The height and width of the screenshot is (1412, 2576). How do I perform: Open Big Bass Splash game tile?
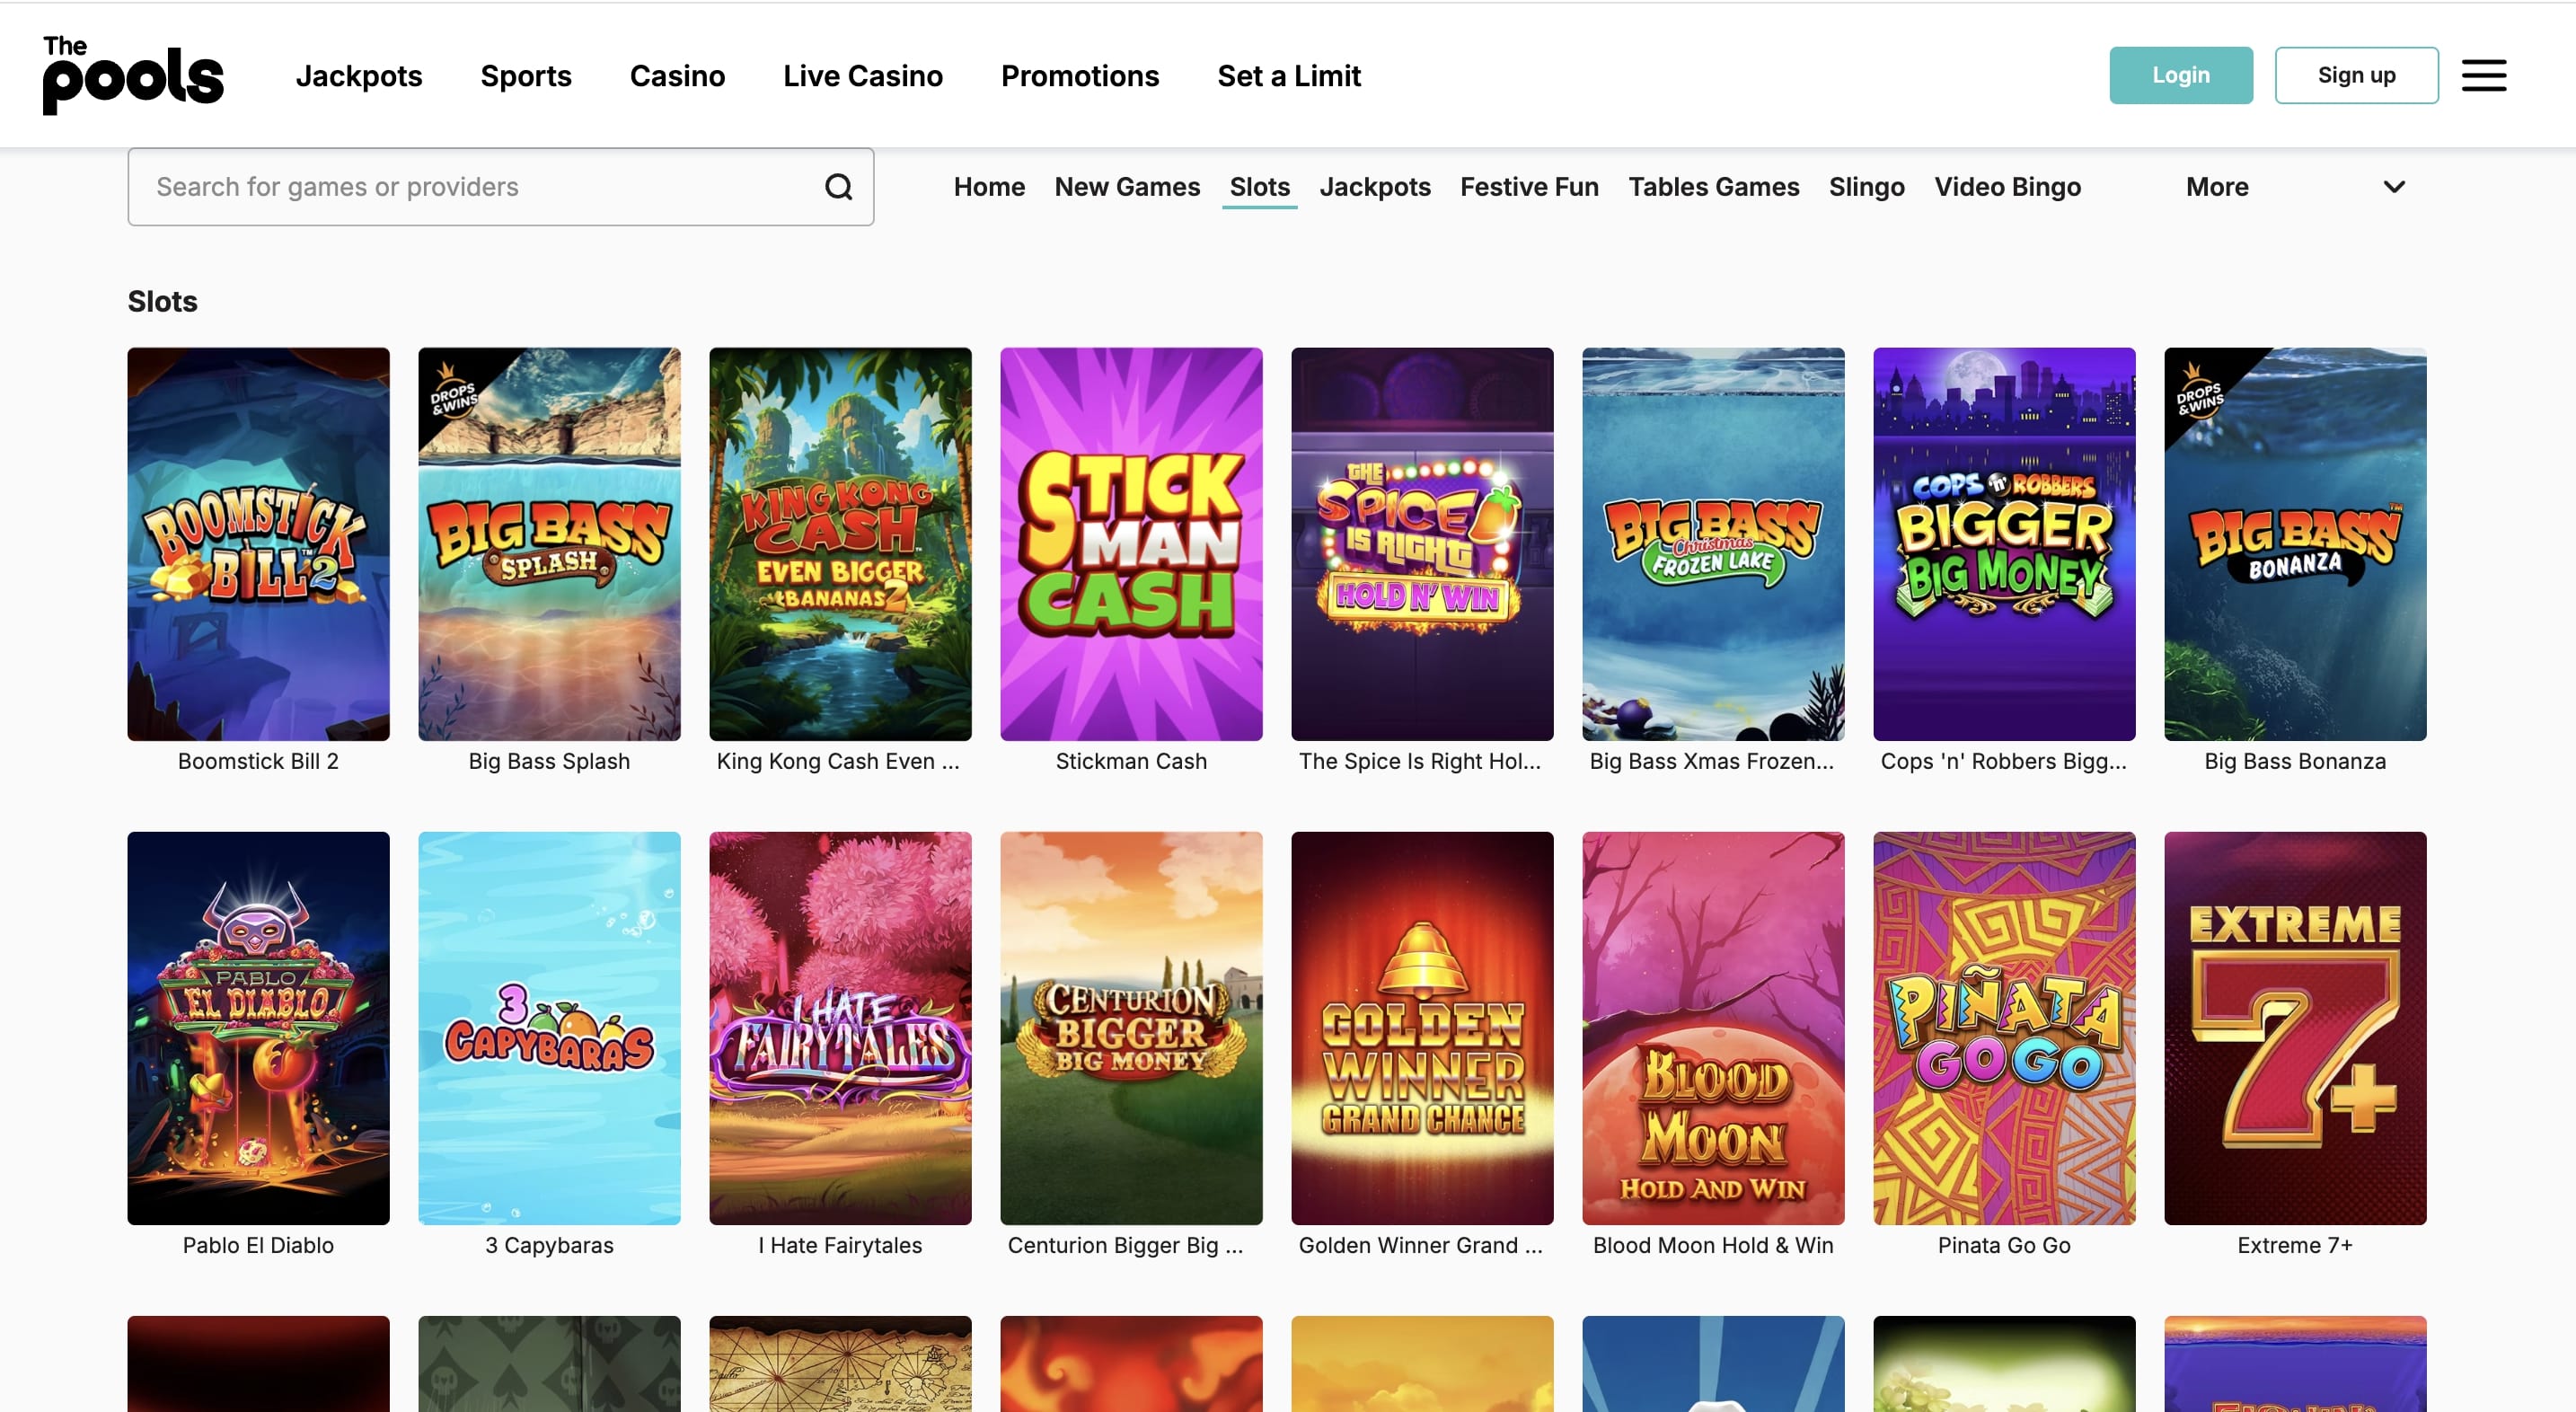point(549,543)
